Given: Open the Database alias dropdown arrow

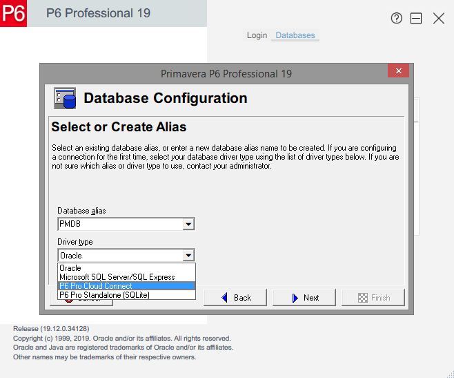Looking at the screenshot, I should coord(188,224).
